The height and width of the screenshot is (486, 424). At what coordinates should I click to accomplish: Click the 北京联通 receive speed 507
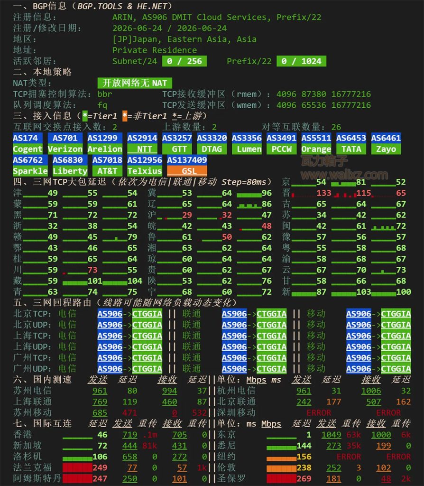(374, 402)
